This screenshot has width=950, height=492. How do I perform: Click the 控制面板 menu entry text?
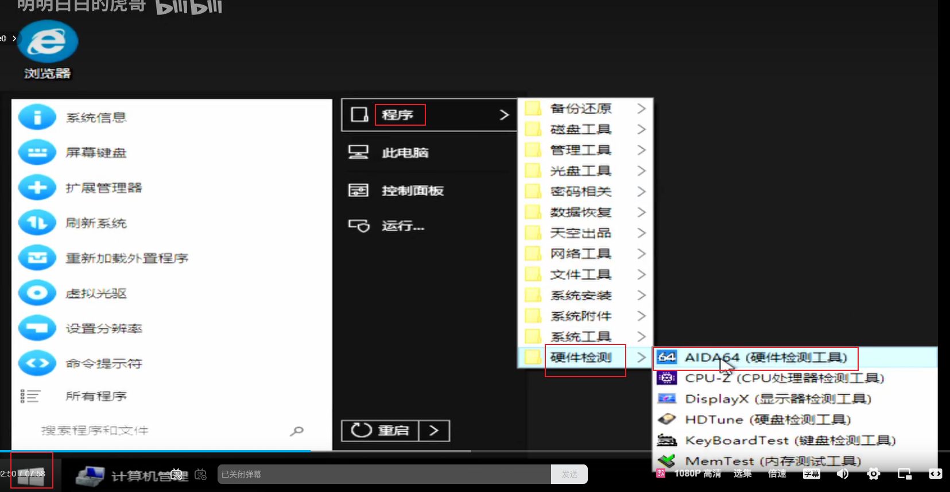pos(413,191)
